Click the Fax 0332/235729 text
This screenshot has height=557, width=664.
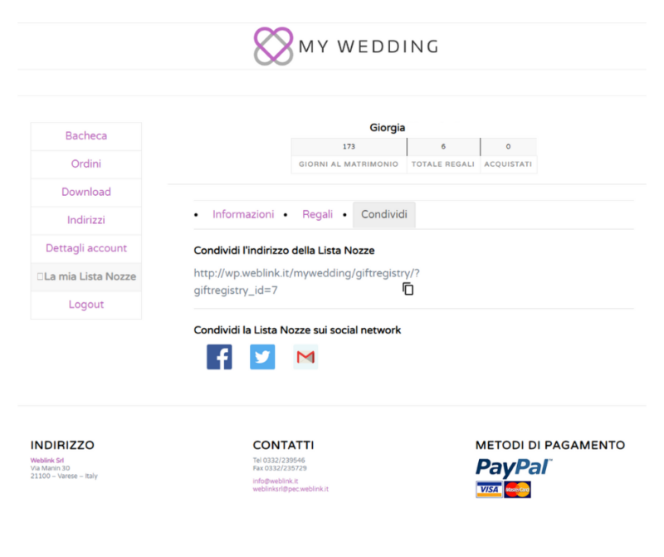pos(280,468)
